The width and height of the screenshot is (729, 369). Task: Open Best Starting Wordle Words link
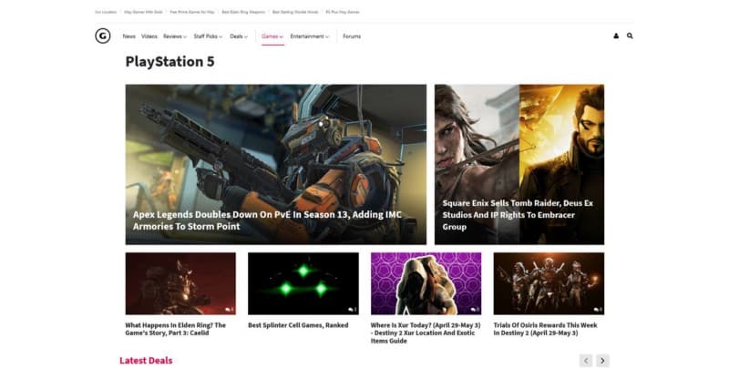click(x=295, y=12)
